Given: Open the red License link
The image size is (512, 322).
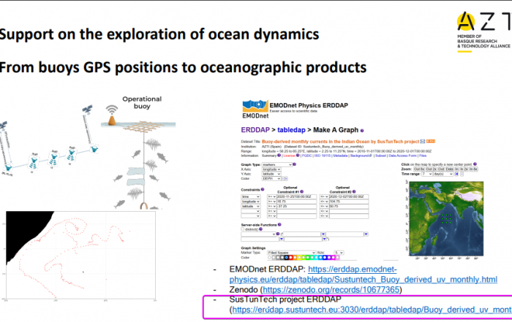Looking at the screenshot, I should point(290,156).
